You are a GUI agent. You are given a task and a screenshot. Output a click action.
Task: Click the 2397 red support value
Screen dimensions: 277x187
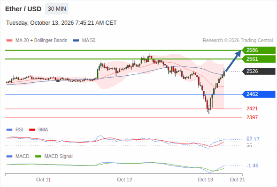pos(252,117)
